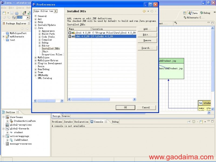Close the Package Explorer view

[x=29, y=23]
